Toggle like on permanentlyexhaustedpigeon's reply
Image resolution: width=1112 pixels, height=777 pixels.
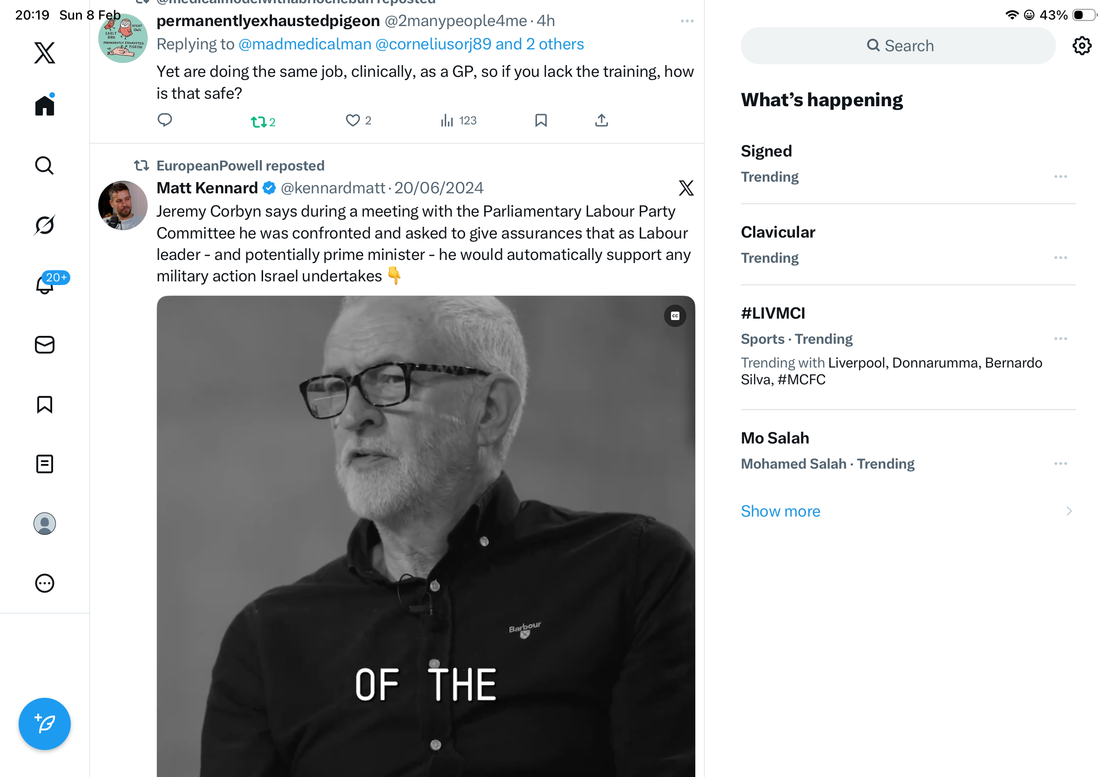(x=353, y=120)
